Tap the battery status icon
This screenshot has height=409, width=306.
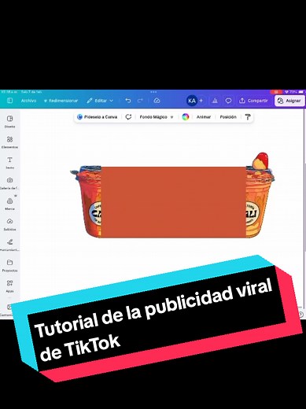point(300,92)
